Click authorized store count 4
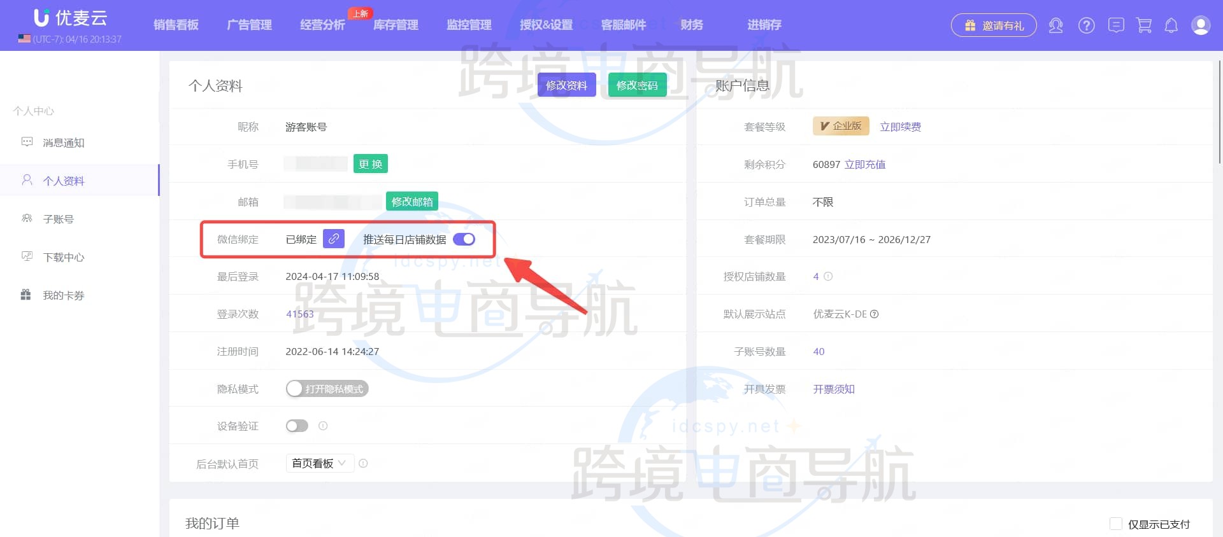Screen dimensions: 1223x537 [816, 276]
